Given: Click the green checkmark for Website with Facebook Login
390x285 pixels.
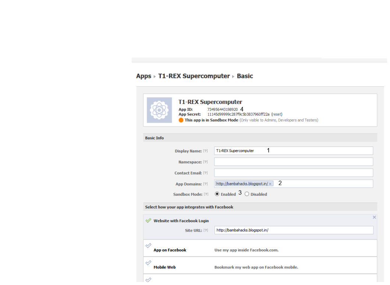Looking at the screenshot, I should click(148, 221).
